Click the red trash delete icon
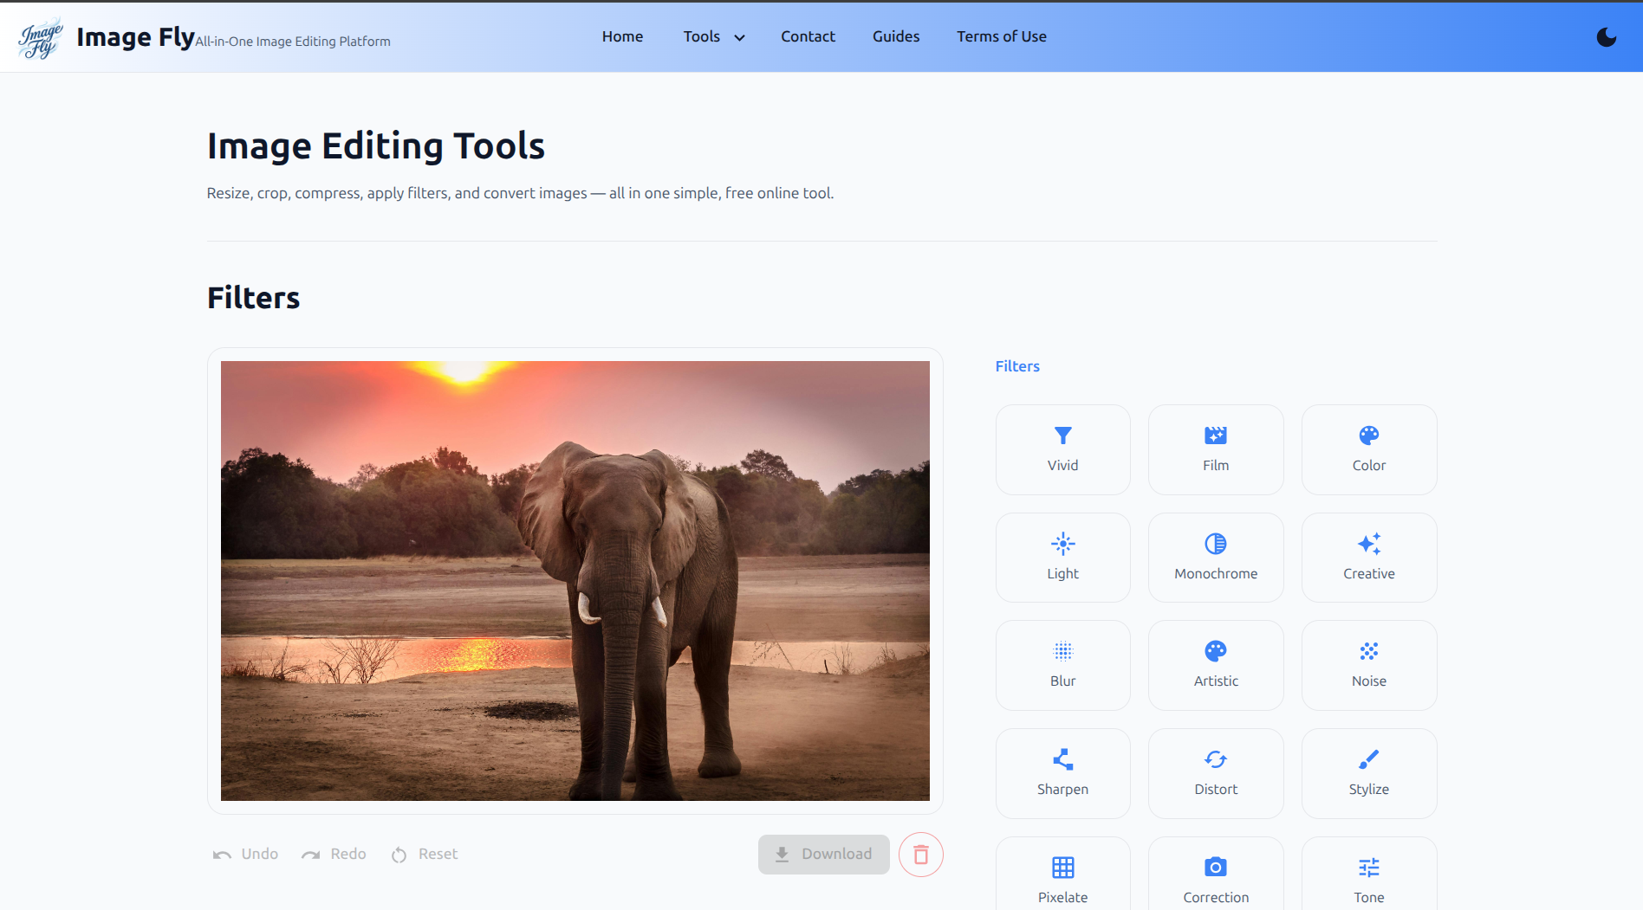1643x910 pixels. pos(920,855)
